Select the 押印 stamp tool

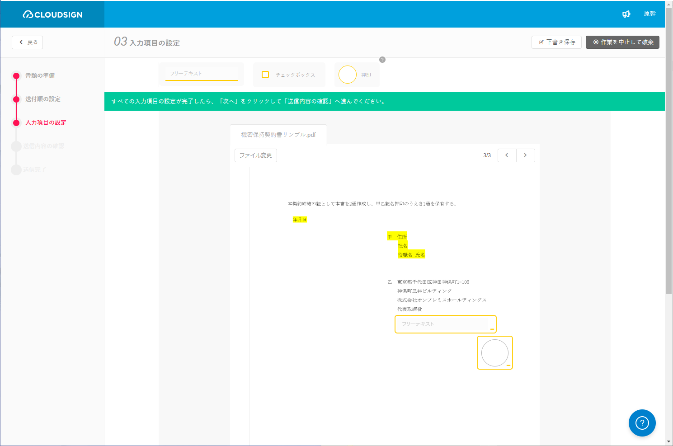point(357,75)
